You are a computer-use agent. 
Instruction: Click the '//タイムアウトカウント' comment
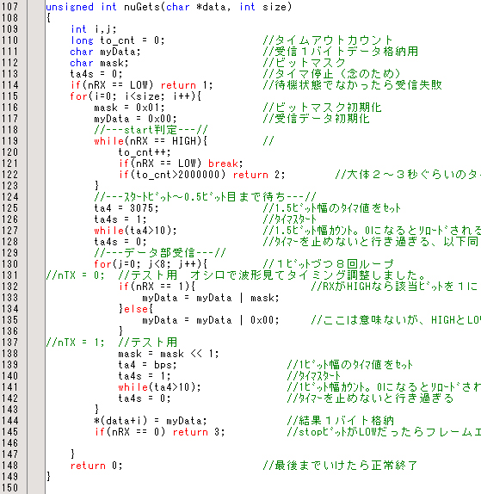point(328,40)
